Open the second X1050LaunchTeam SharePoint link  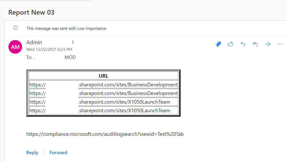tap(100, 110)
